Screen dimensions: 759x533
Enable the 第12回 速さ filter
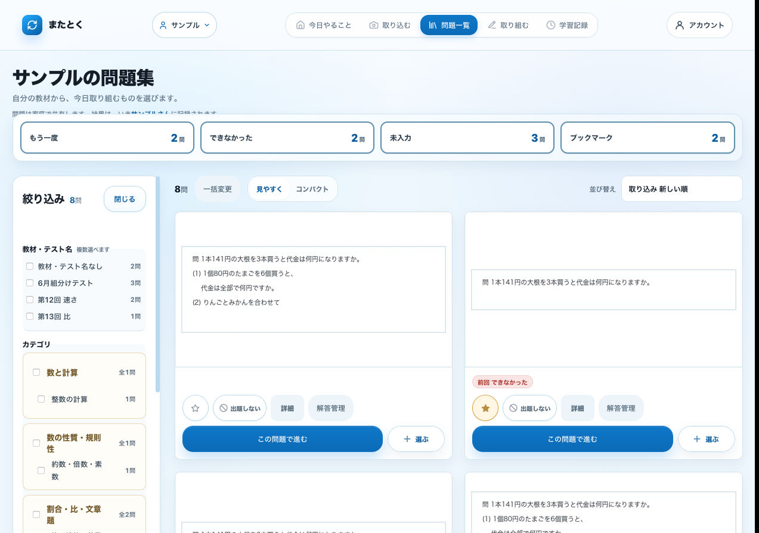(30, 300)
